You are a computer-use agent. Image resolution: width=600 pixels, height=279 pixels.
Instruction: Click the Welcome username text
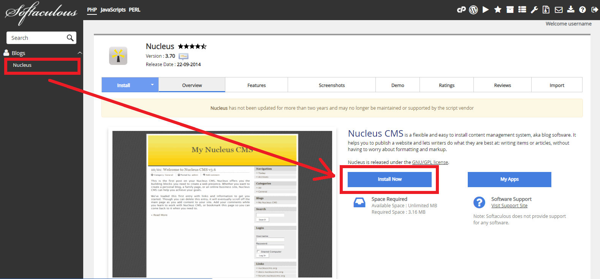568,24
